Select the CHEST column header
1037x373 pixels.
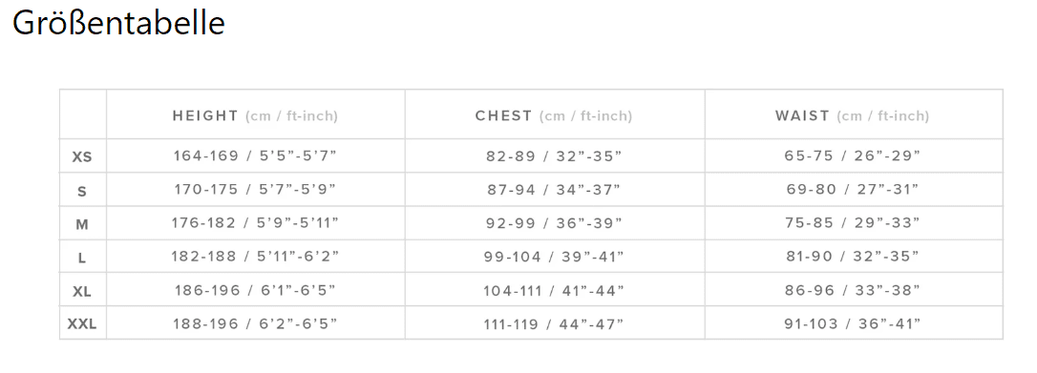click(554, 116)
